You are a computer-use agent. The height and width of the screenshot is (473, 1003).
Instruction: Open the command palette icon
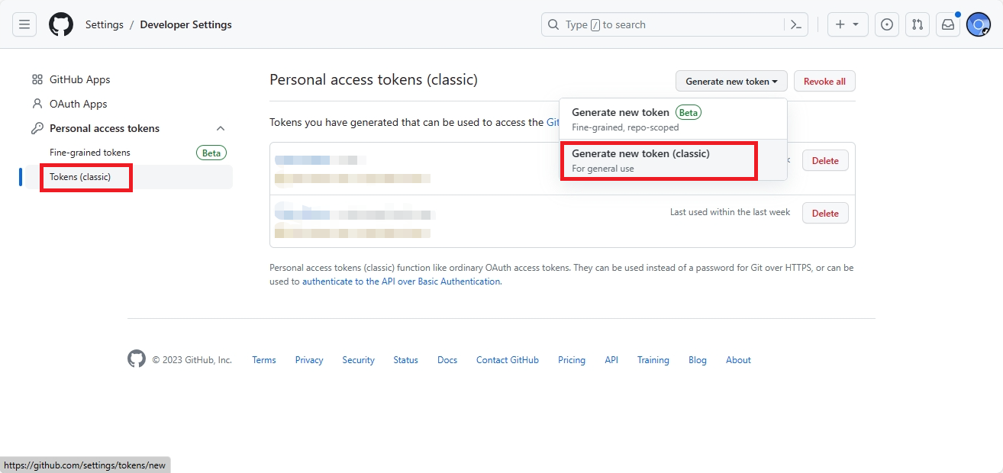(x=795, y=24)
